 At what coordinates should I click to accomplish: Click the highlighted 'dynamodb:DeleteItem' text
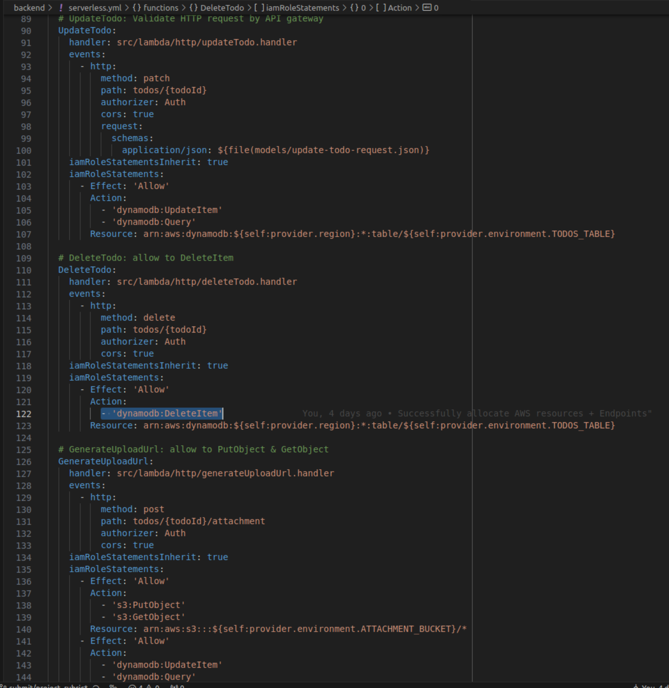pyautogui.click(x=167, y=413)
